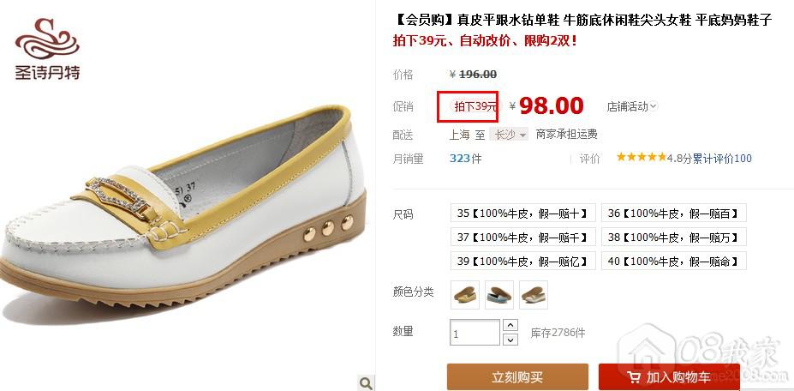Click the 323件 monthly sales link
The height and width of the screenshot is (391, 794).
(x=465, y=159)
